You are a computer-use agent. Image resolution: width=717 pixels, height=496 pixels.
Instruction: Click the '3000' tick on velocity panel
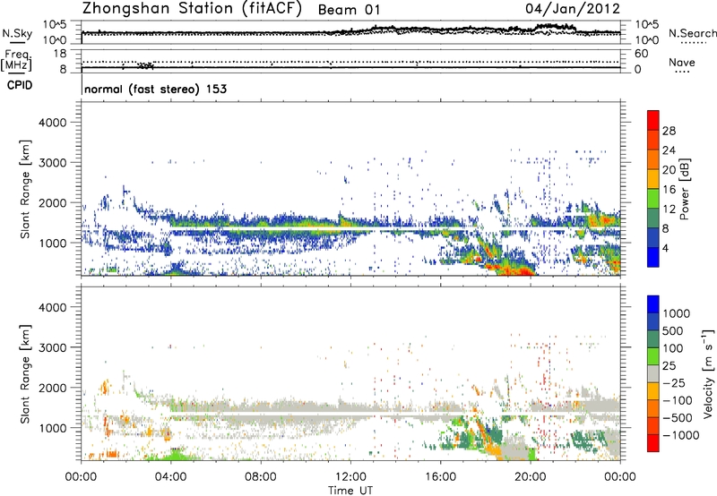53,347
